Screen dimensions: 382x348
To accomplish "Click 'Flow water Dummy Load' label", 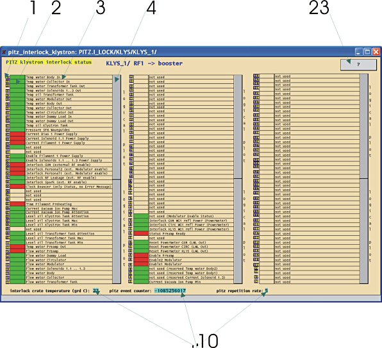I will (x=46, y=256).
